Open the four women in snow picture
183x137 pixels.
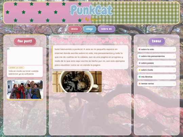(x=25, y=90)
